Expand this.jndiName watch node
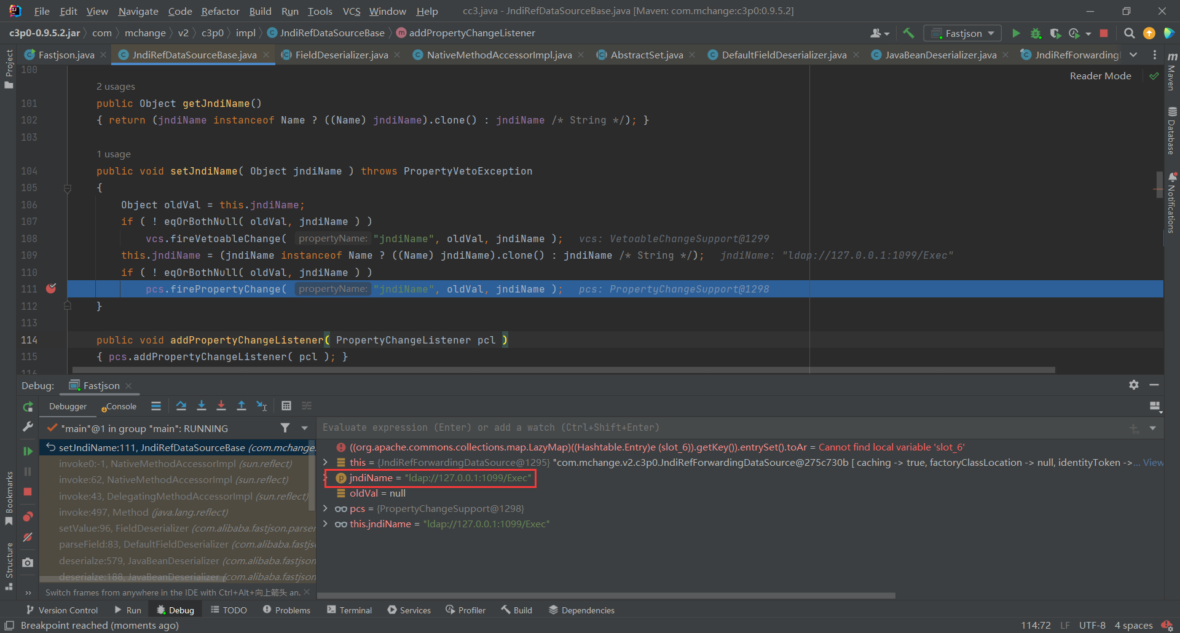This screenshot has width=1180, height=633. point(326,524)
